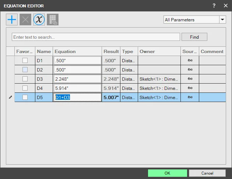Click the D5 result value 5.007"
Screen dimensions: 232x179
click(x=111, y=97)
